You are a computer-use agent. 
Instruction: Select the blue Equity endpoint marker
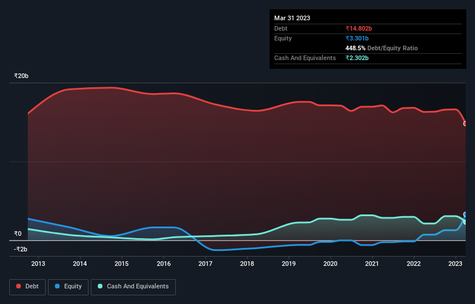point(465,214)
